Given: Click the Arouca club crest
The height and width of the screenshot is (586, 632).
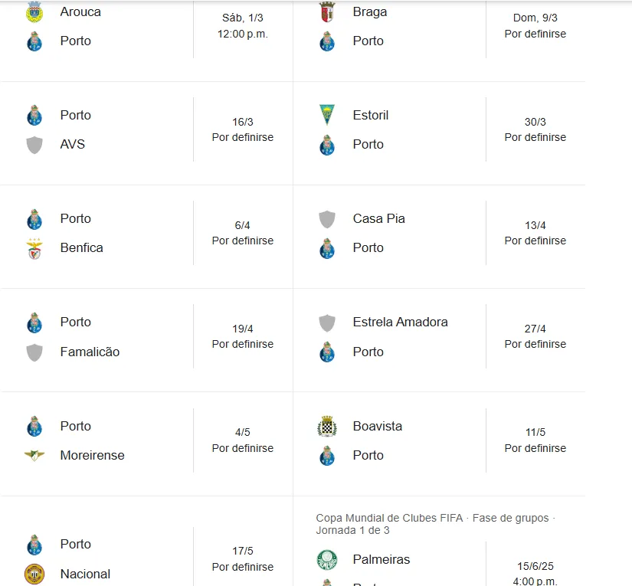Looking at the screenshot, I should coord(34,11).
